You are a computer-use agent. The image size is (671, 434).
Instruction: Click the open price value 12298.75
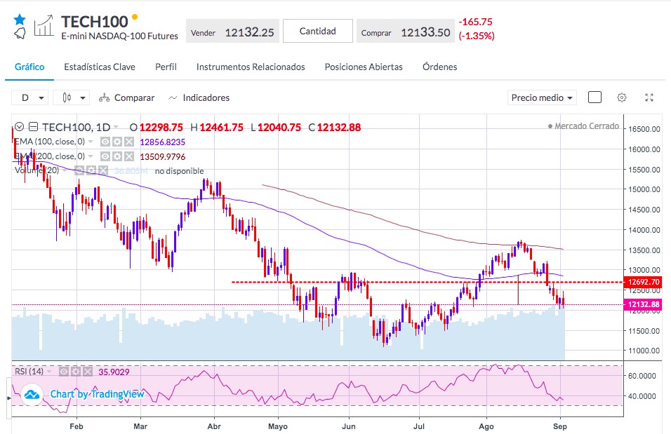click(x=161, y=128)
